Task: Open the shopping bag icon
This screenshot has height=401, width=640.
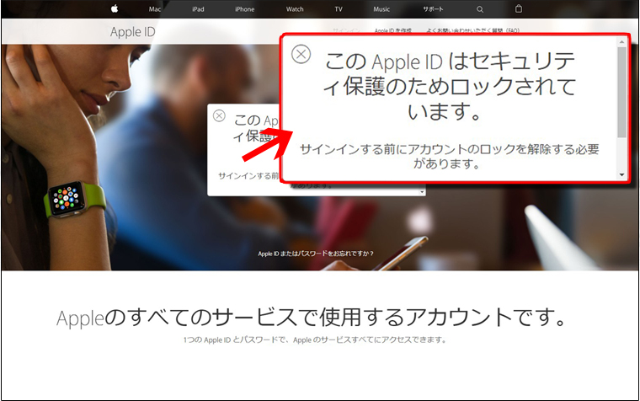Action: point(519,8)
